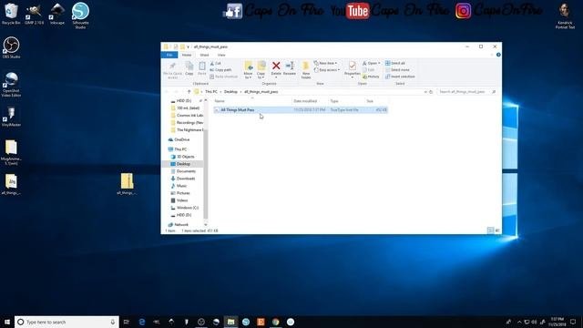The height and width of the screenshot is (328, 583).
Task: Click Invert selection in ribbon
Action: 400,77
